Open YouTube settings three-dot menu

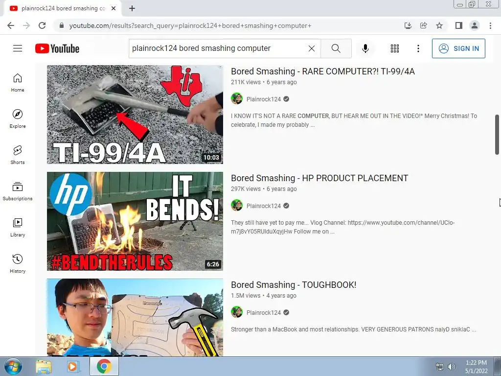click(418, 48)
